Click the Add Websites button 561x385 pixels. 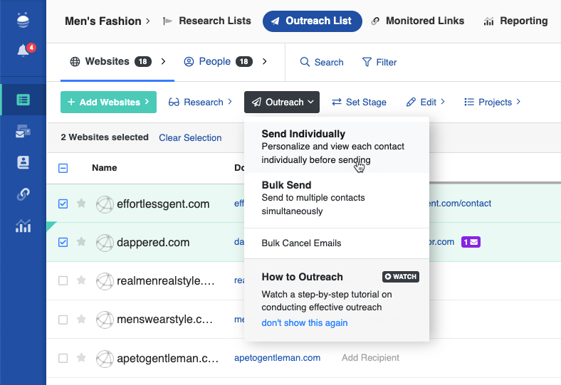coord(108,102)
